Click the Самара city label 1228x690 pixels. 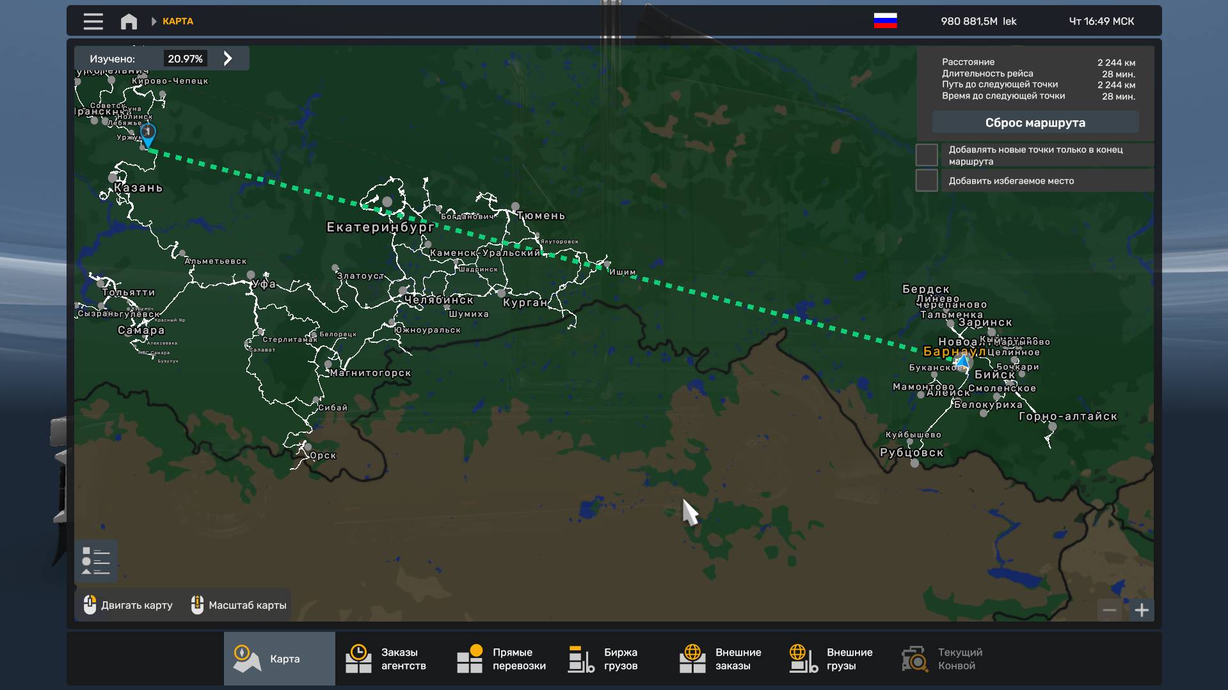coord(141,331)
